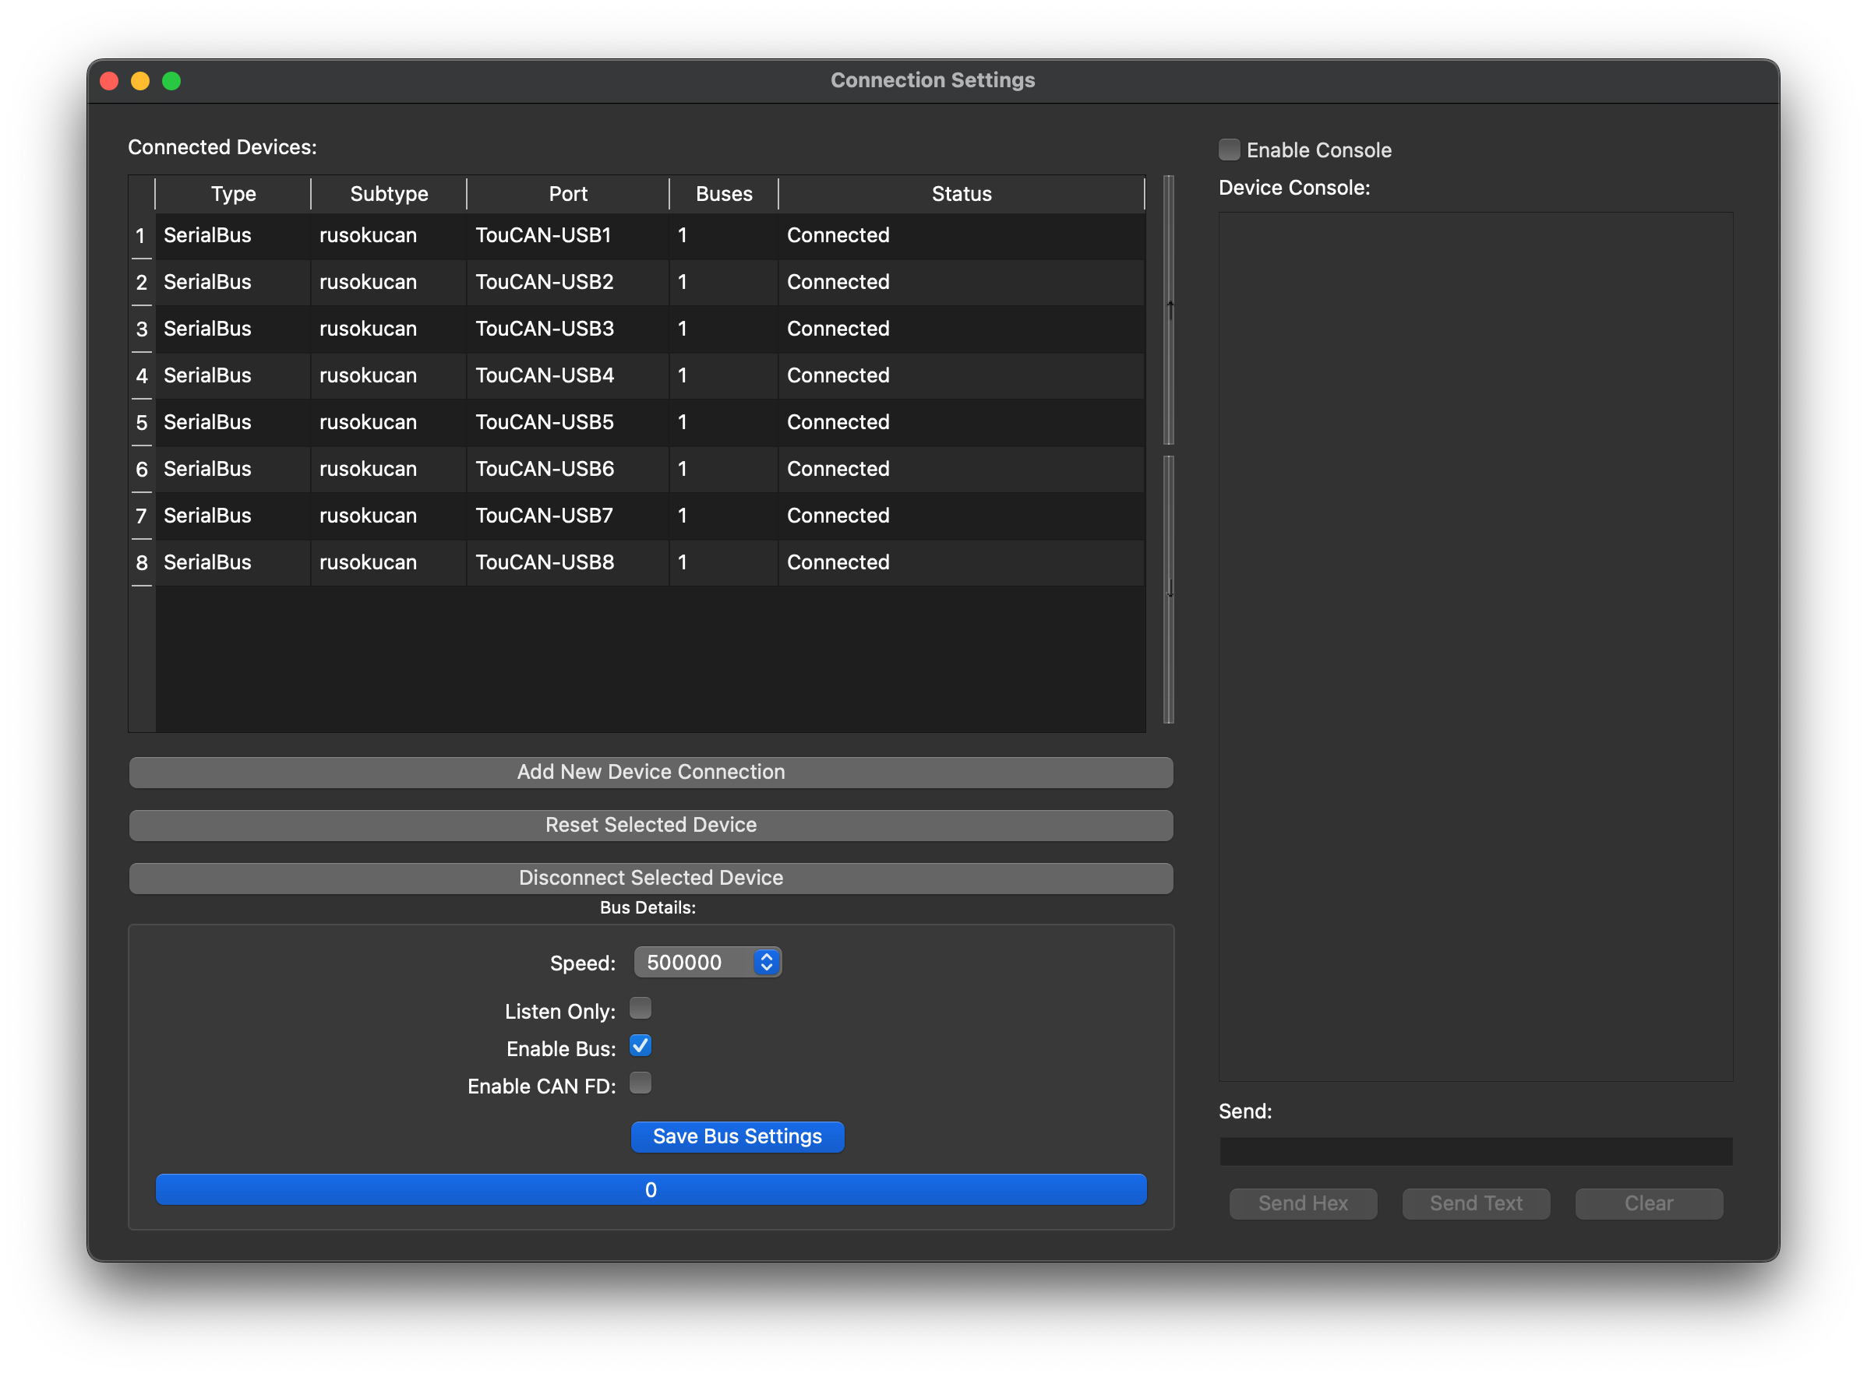1867x1377 pixels.
Task: Select the TouCAN-USB3 device row
Action: tap(545, 329)
